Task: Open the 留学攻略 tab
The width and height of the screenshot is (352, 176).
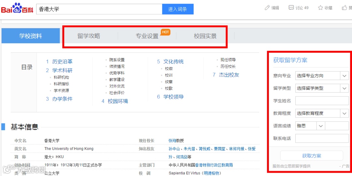Action: click(x=89, y=36)
